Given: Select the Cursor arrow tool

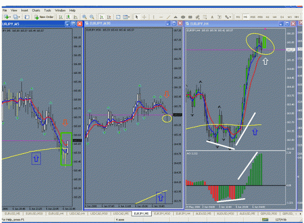Looking at the screenshot, I should pos(137,17).
